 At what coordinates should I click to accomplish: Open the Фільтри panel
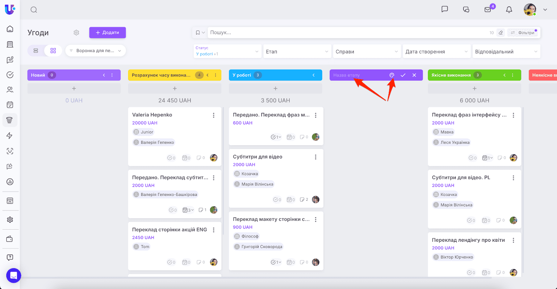click(x=523, y=33)
